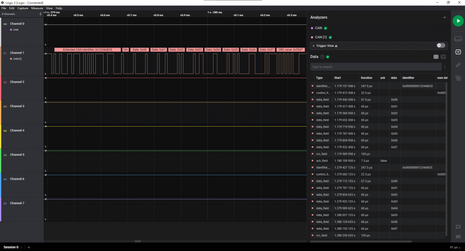This screenshot has width=465, height=251.
Task: Click the waveform horizontal scrollbar thumb
Action: click(x=138, y=241)
